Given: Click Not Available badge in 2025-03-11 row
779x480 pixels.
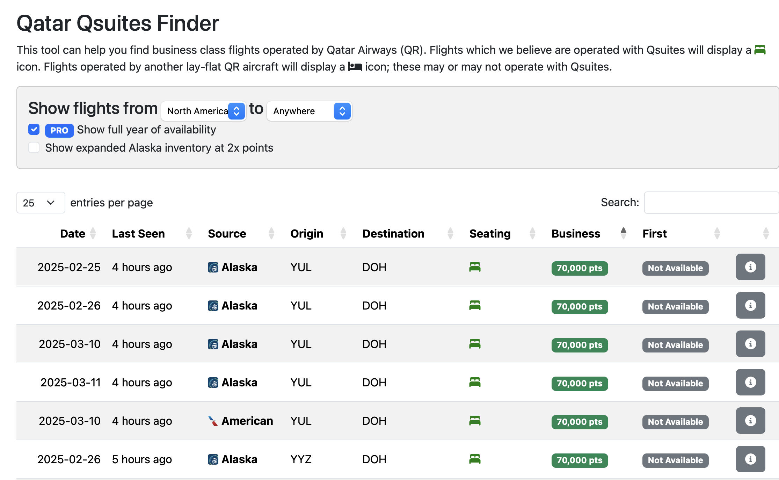Looking at the screenshot, I should point(675,384).
